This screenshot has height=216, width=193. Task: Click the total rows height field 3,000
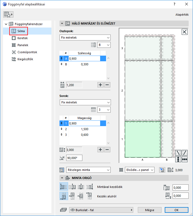click(x=74, y=150)
